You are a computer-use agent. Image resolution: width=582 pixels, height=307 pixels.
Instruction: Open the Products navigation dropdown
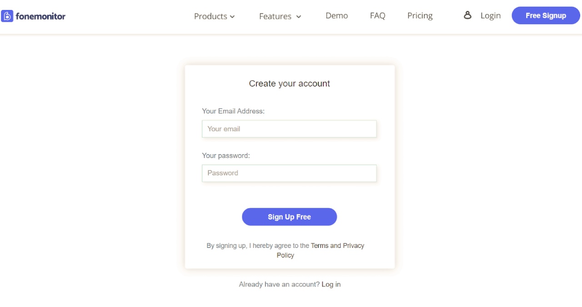tap(211, 16)
